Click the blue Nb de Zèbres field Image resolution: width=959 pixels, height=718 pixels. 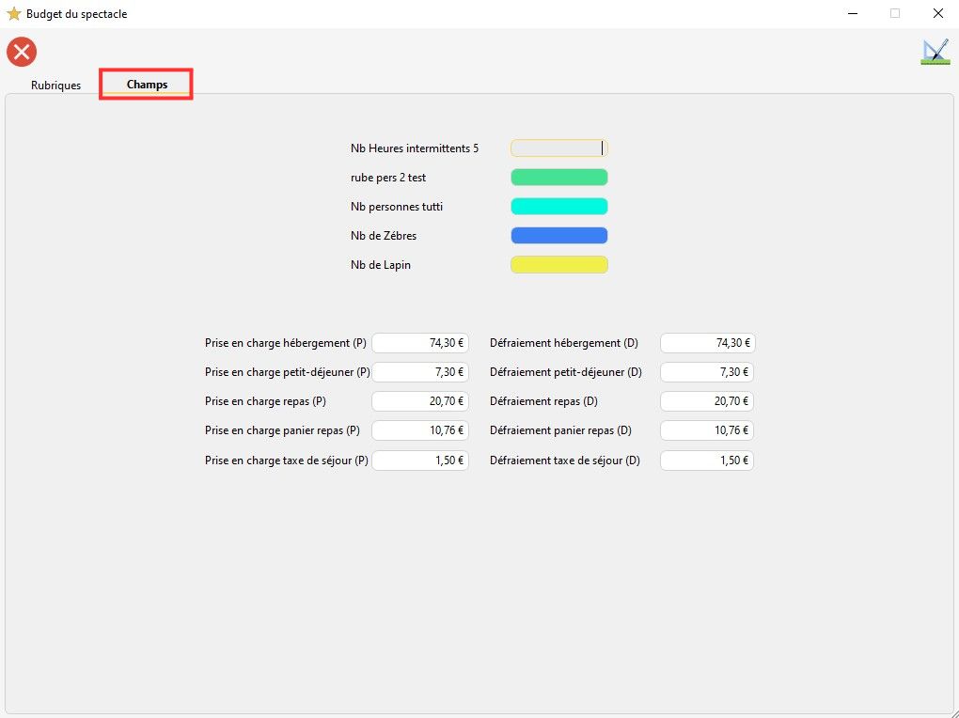coord(558,236)
